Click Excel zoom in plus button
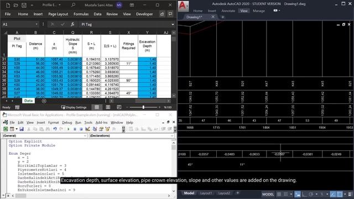 pyautogui.click(x=160, y=107)
